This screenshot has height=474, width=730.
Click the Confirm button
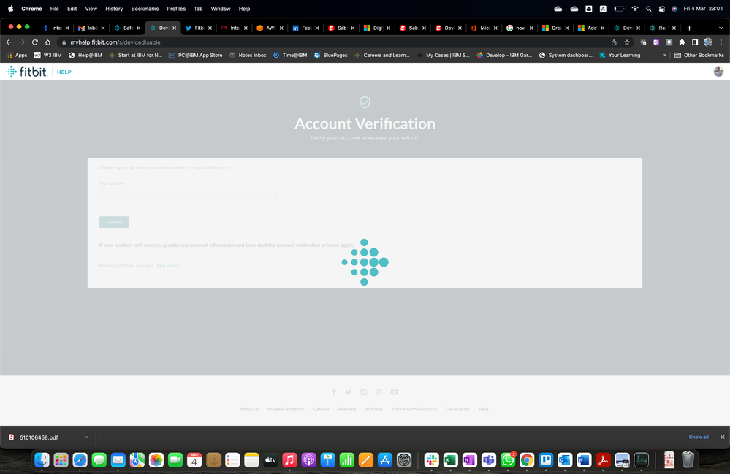click(114, 222)
